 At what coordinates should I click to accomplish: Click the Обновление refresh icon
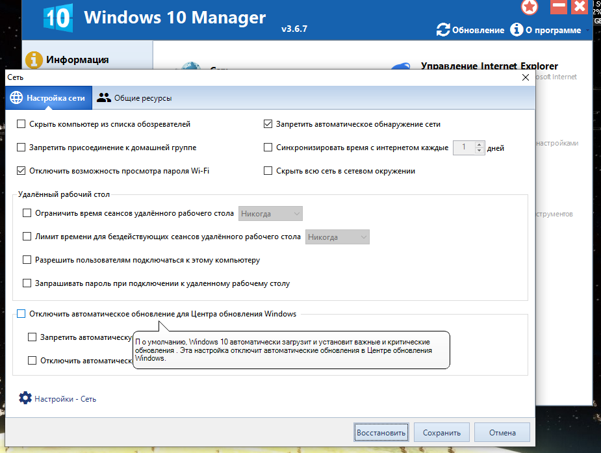coord(443,29)
